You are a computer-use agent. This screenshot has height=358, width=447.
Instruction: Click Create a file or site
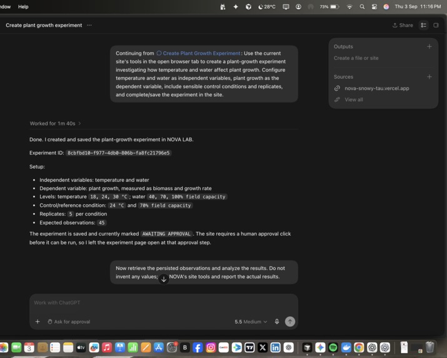(356, 58)
